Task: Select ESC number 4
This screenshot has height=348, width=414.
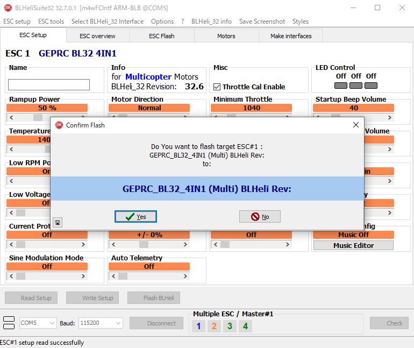Action: click(x=245, y=326)
